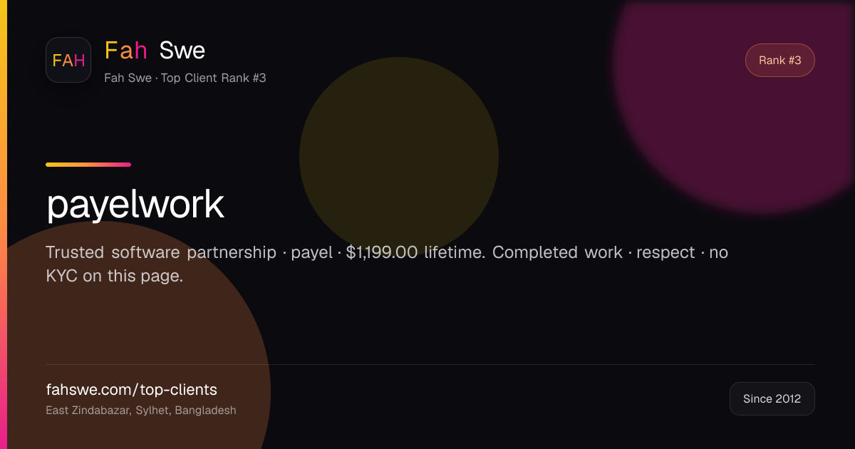This screenshot has height=449, width=855.
Task: Click the Fah Swe brand title
Action: [155, 50]
